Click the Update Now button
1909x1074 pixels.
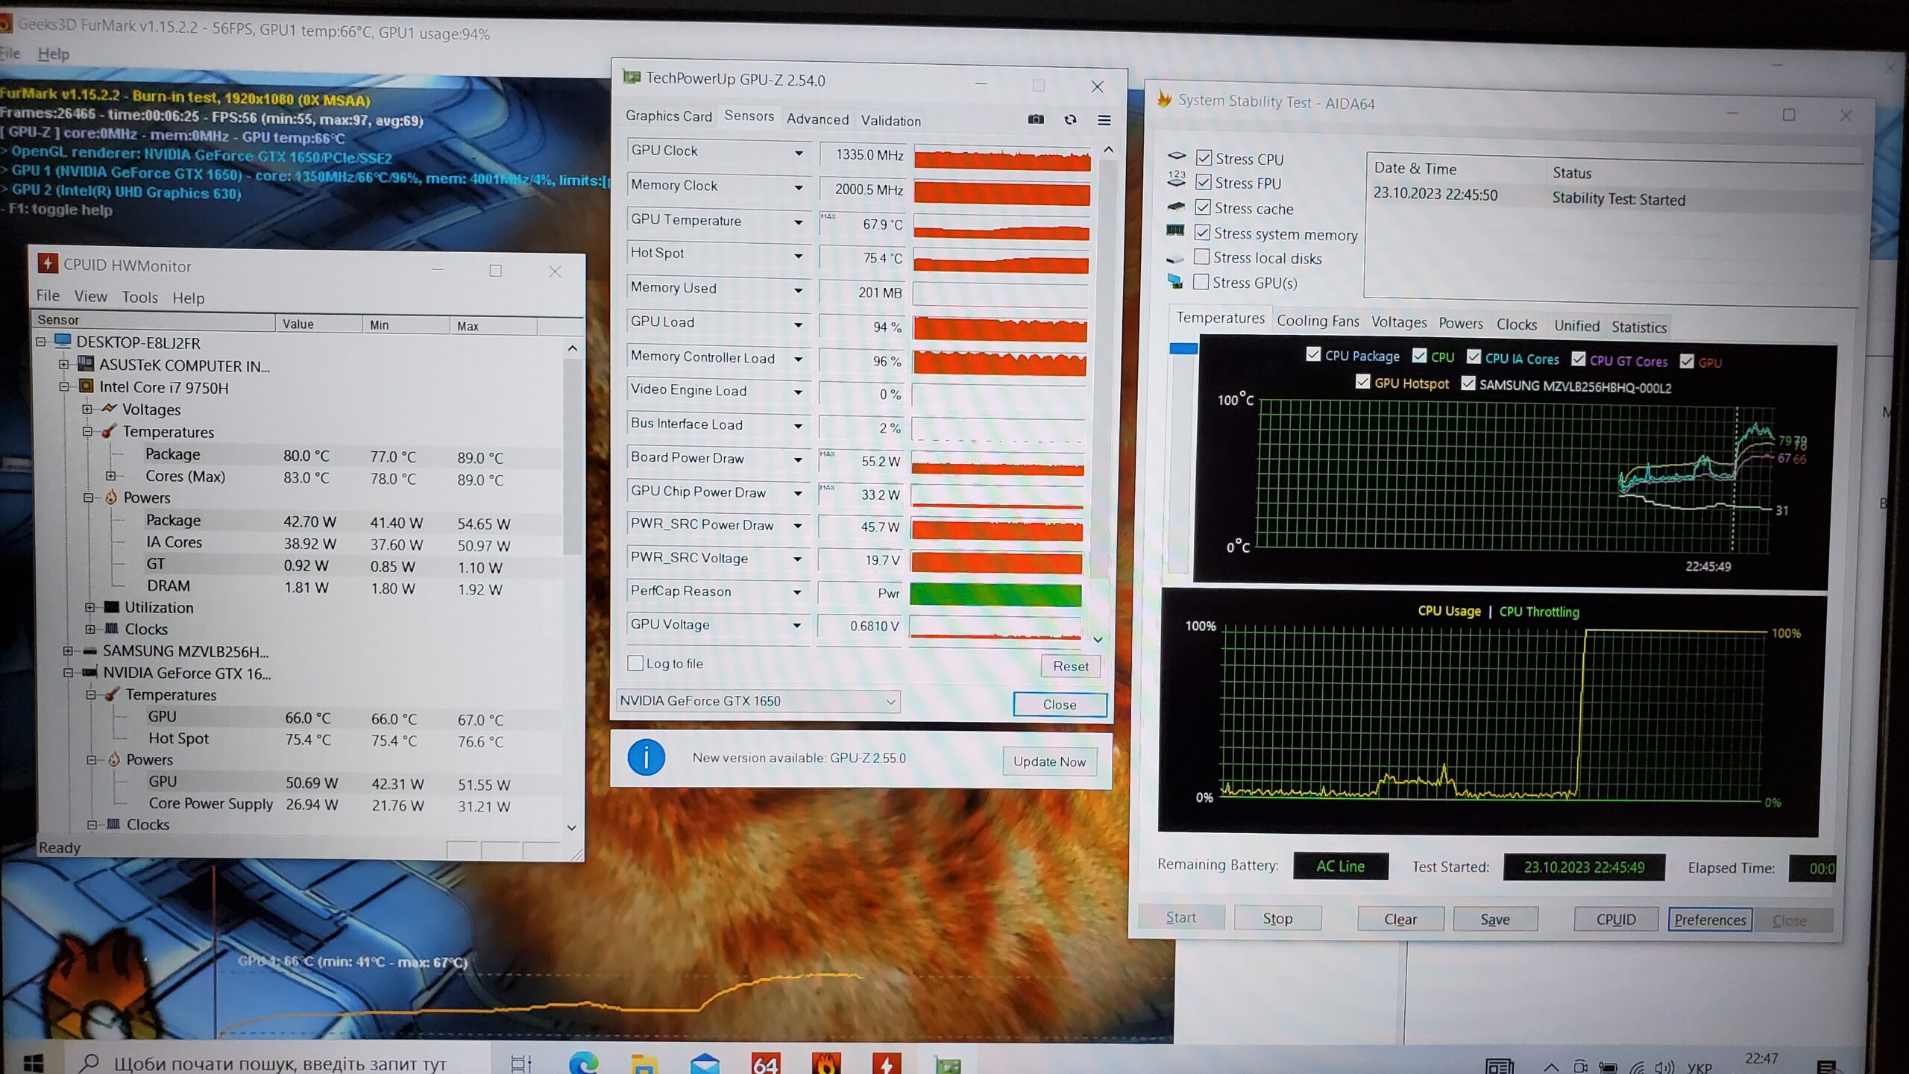(1048, 761)
